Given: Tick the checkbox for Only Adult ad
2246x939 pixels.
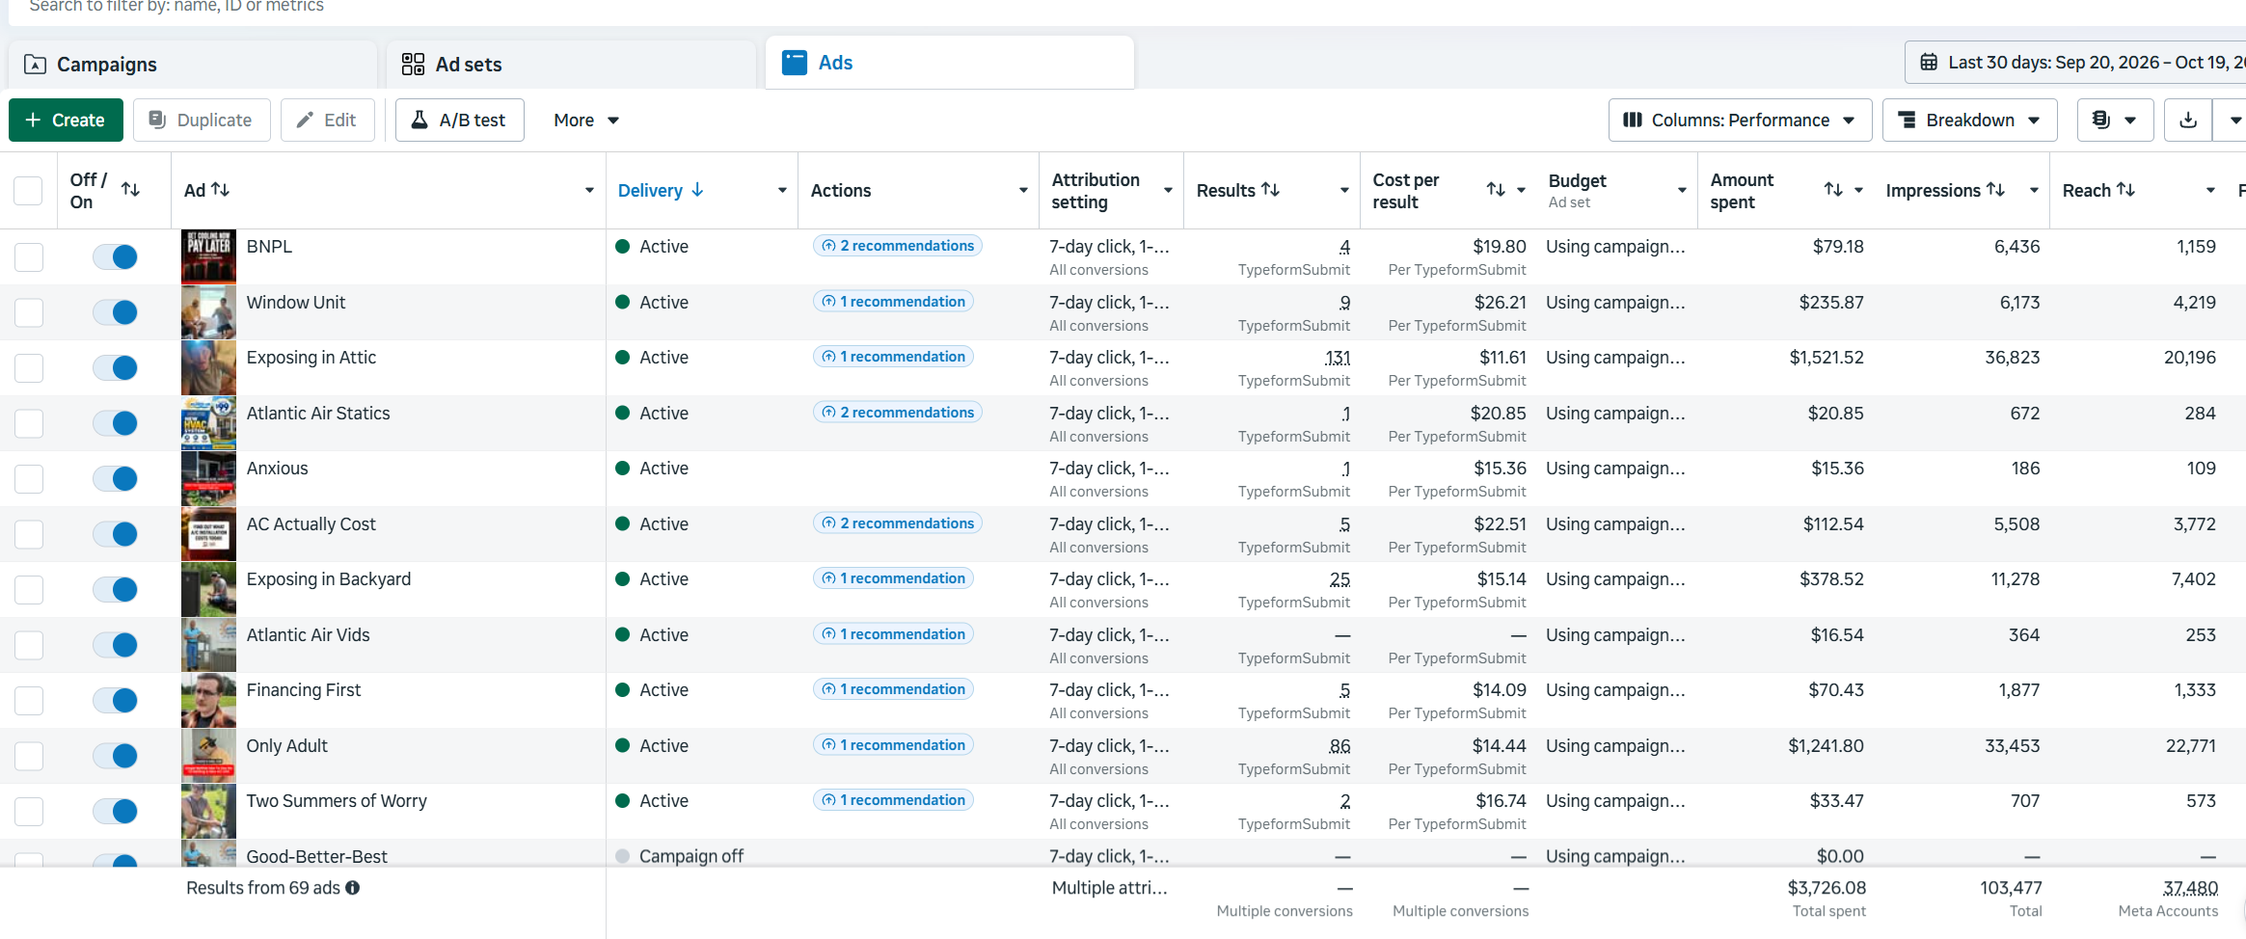Looking at the screenshot, I should coord(29,757).
